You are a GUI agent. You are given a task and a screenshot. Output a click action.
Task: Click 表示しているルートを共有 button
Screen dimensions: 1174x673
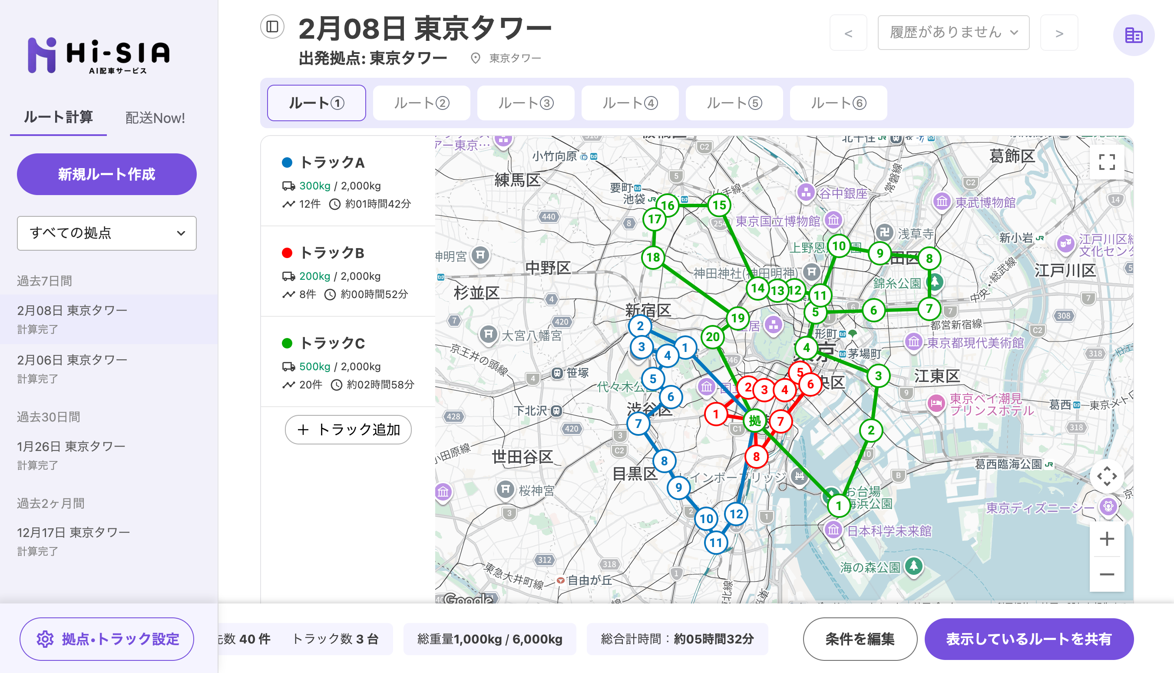pos(1028,639)
